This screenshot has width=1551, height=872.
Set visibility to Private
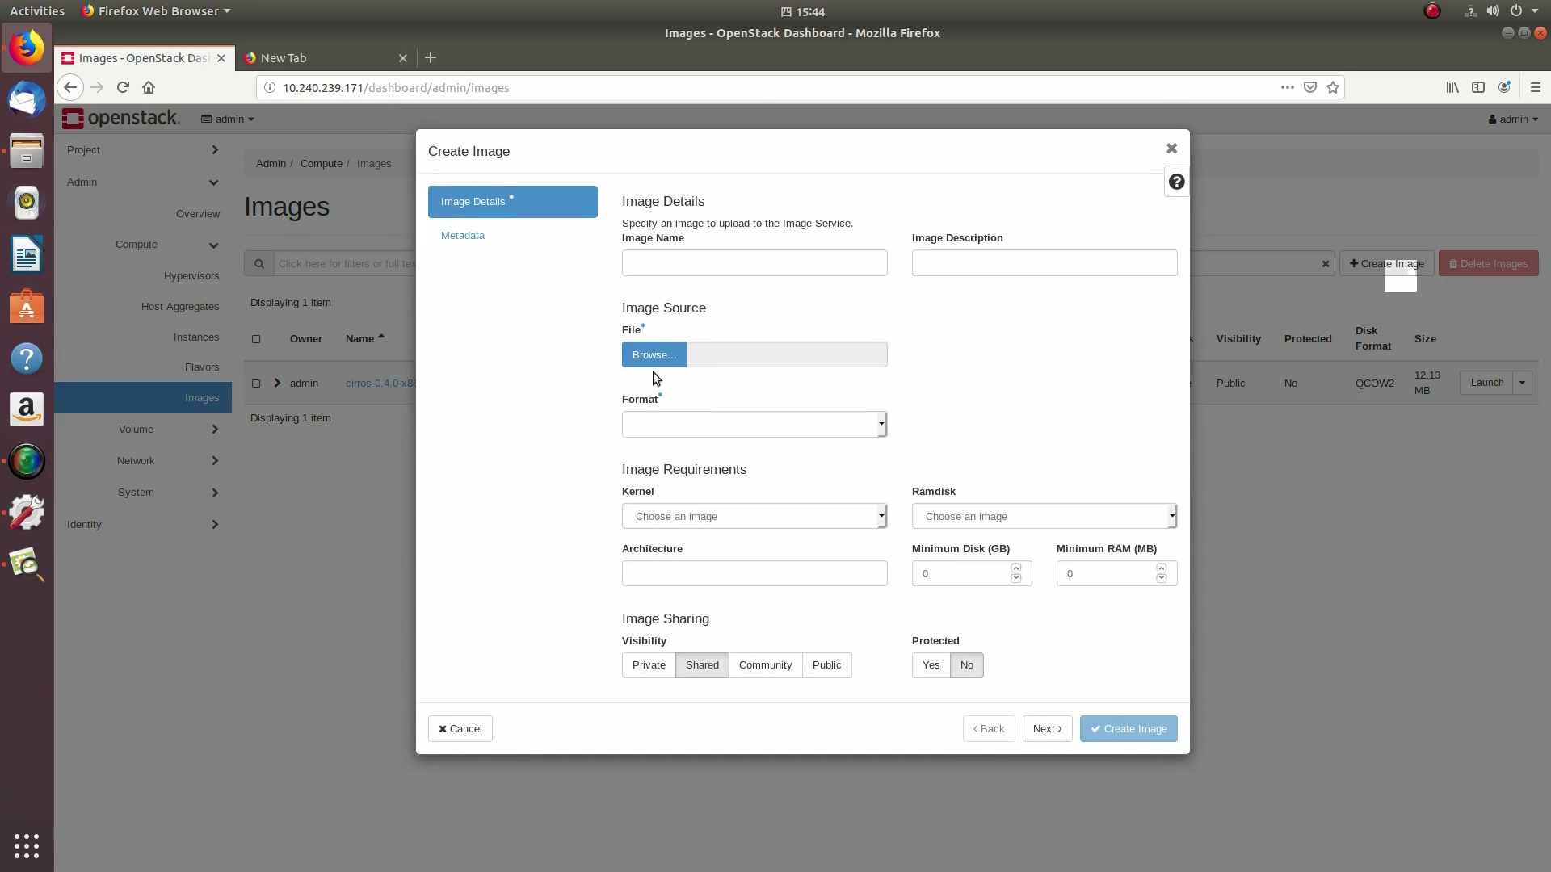(x=649, y=665)
